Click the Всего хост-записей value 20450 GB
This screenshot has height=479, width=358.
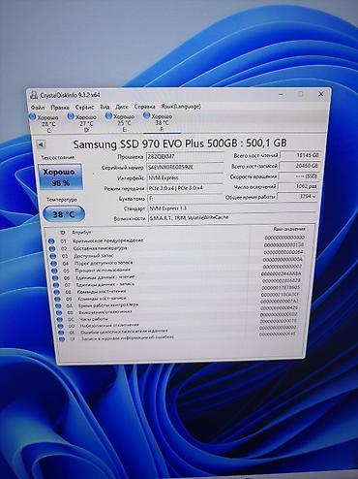click(x=300, y=166)
